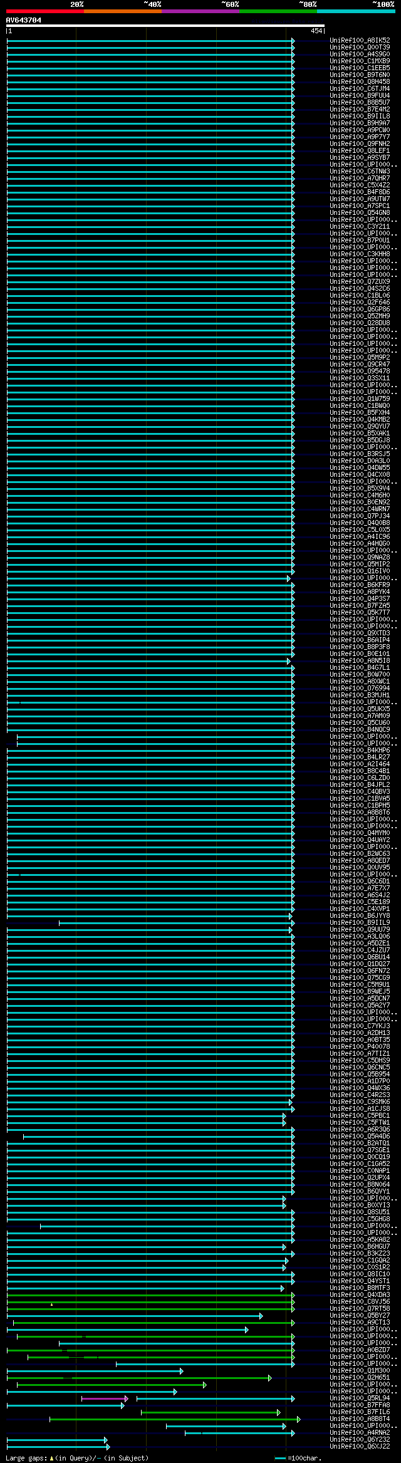Click the UniRef100_A4RNA2 entry
Screen dimensions: 401x1463
pos(360,1433)
